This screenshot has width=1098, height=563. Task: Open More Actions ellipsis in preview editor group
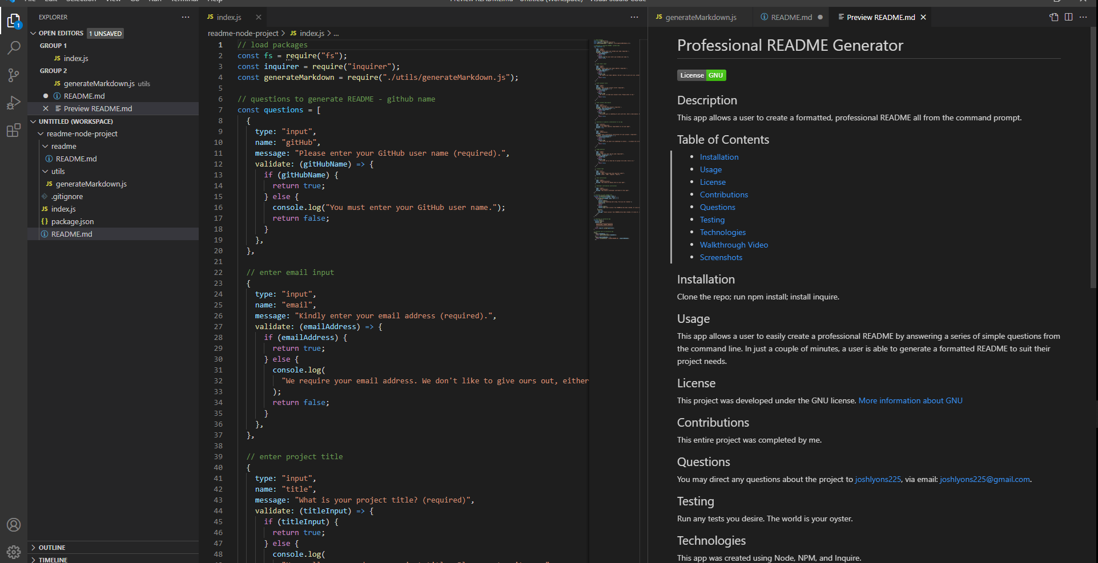[x=1084, y=17]
